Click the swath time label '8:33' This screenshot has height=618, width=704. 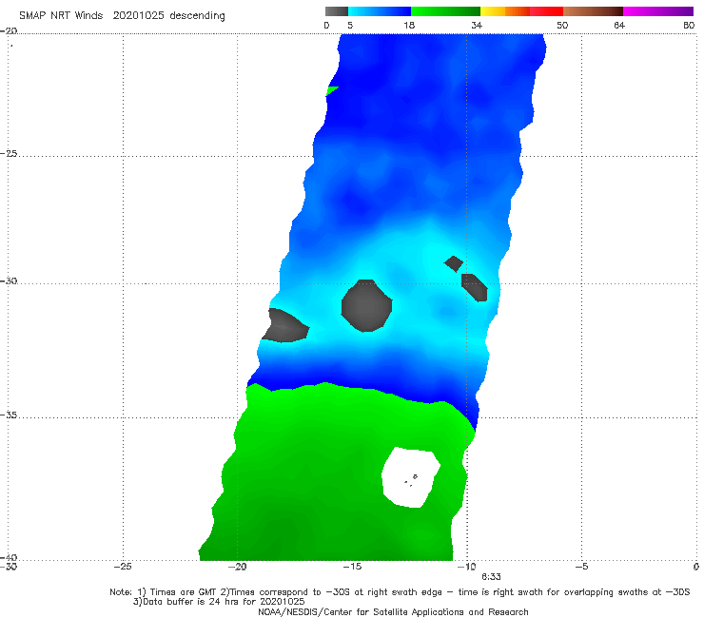point(491,577)
